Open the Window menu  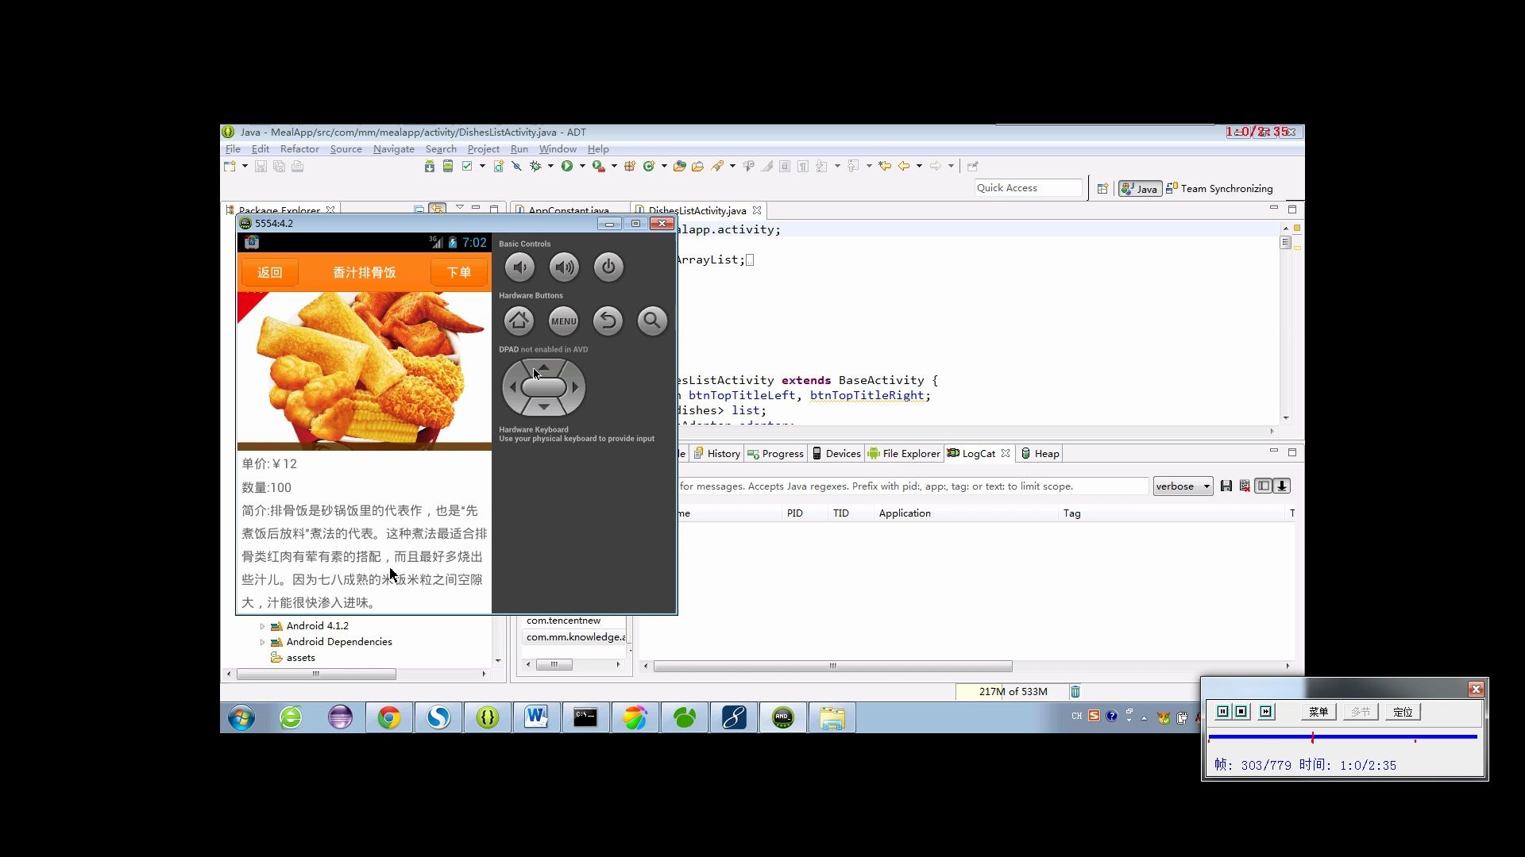click(x=558, y=149)
